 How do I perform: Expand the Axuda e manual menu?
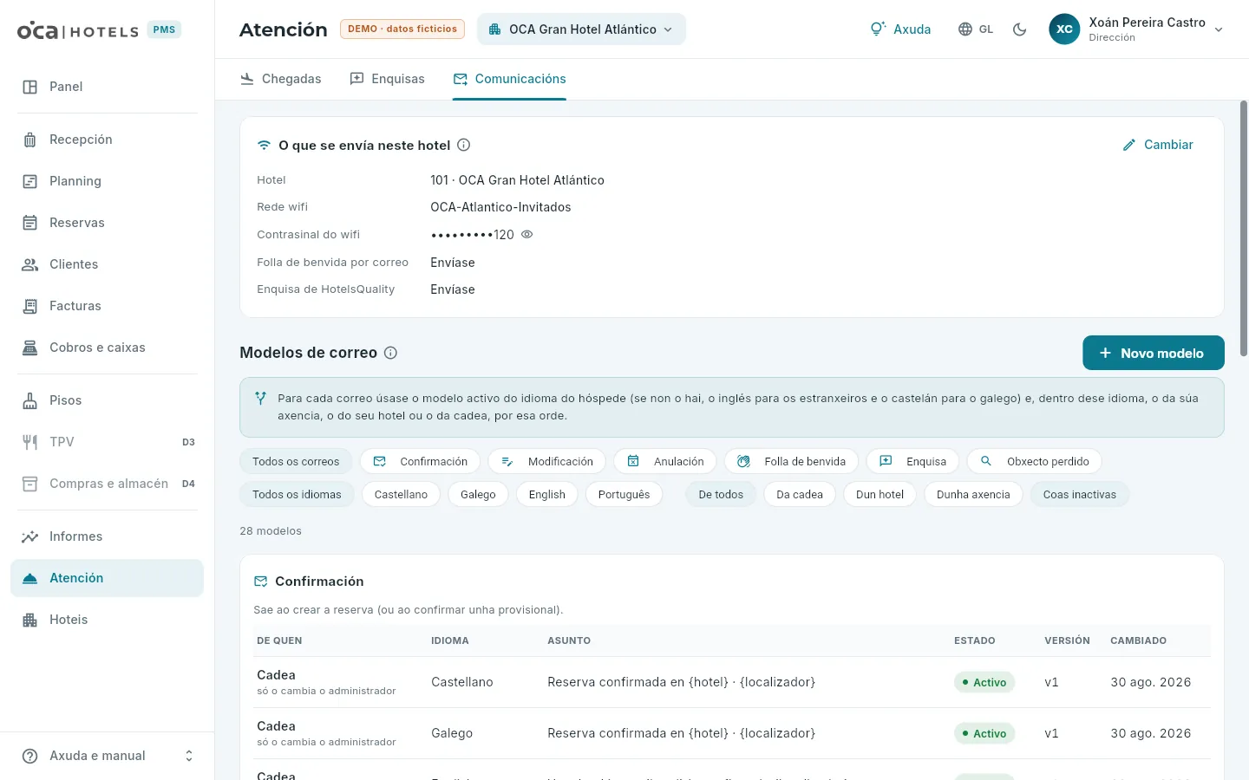[107, 756]
